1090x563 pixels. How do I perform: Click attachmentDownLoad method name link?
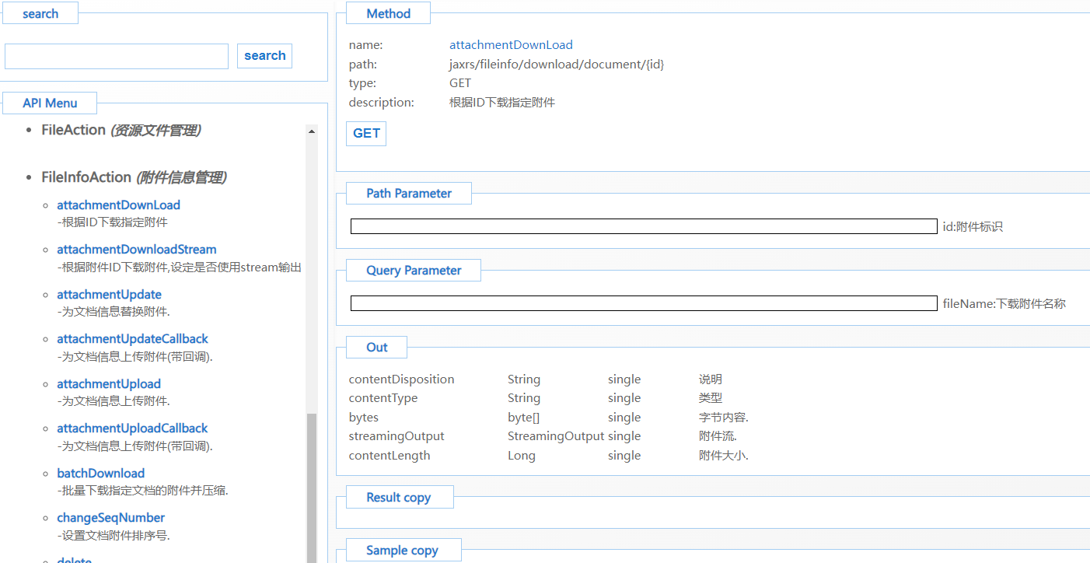pyautogui.click(x=511, y=45)
